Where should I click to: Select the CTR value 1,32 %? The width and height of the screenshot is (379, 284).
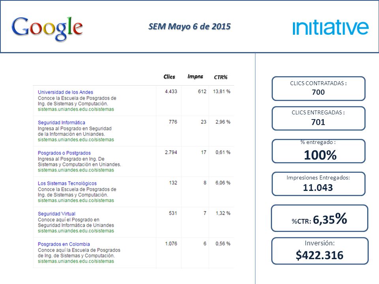223,213
